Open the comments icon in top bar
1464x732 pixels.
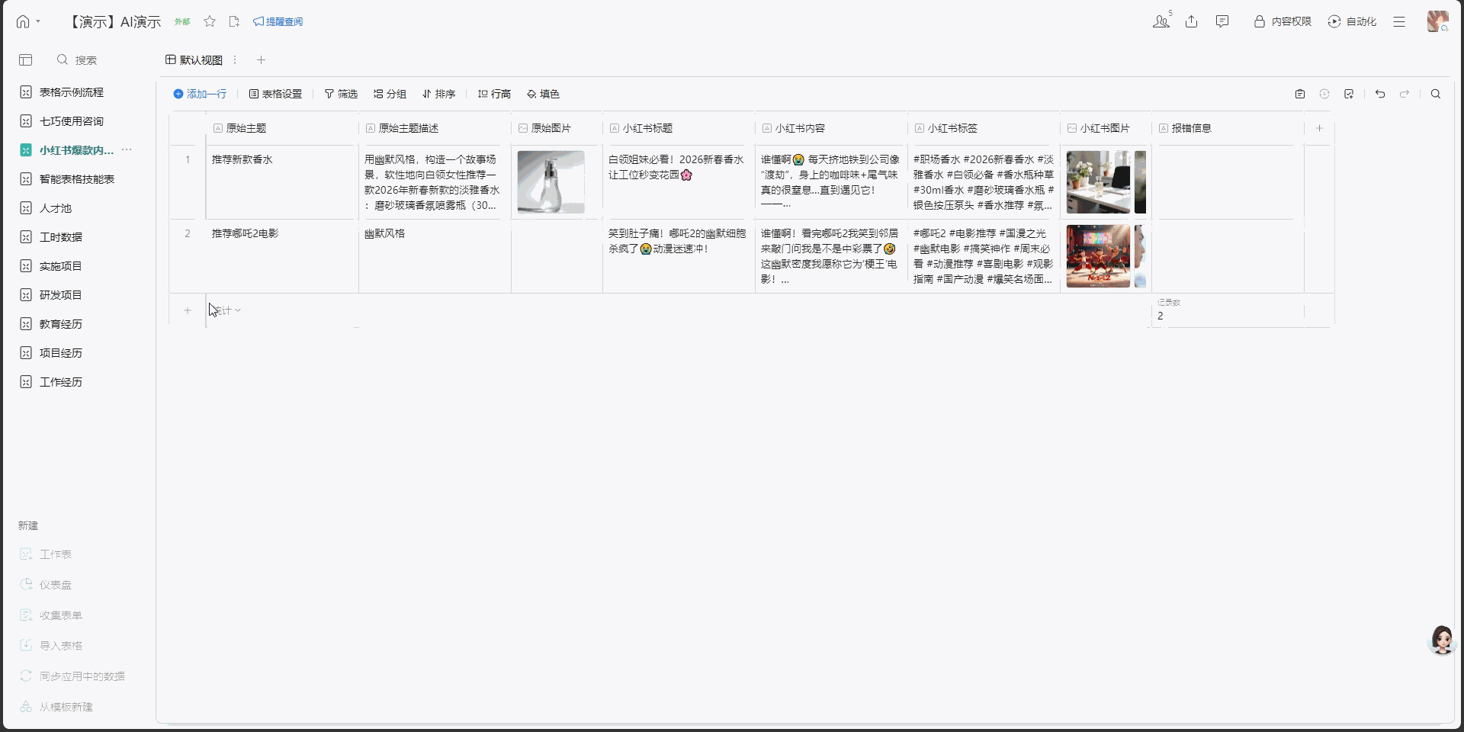[x=1222, y=21]
